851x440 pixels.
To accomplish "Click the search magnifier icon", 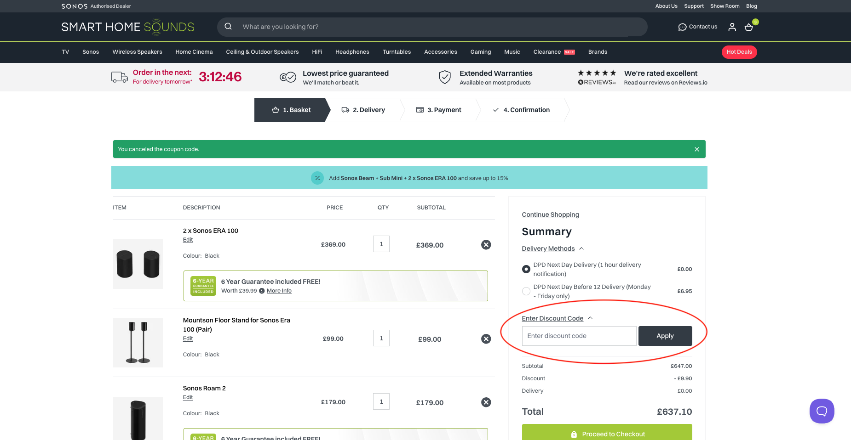I will tap(228, 27).
